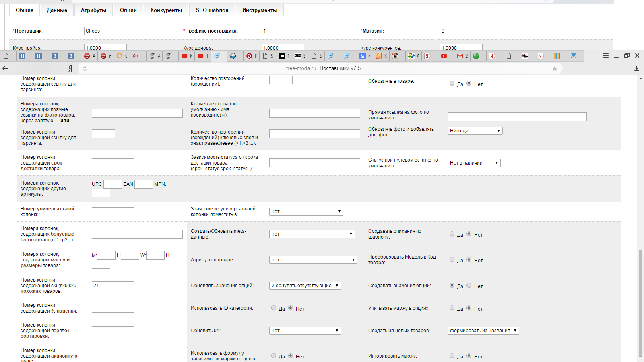
Task: Open the SEO-шаблон tab
Action: [x=212, y=10]
